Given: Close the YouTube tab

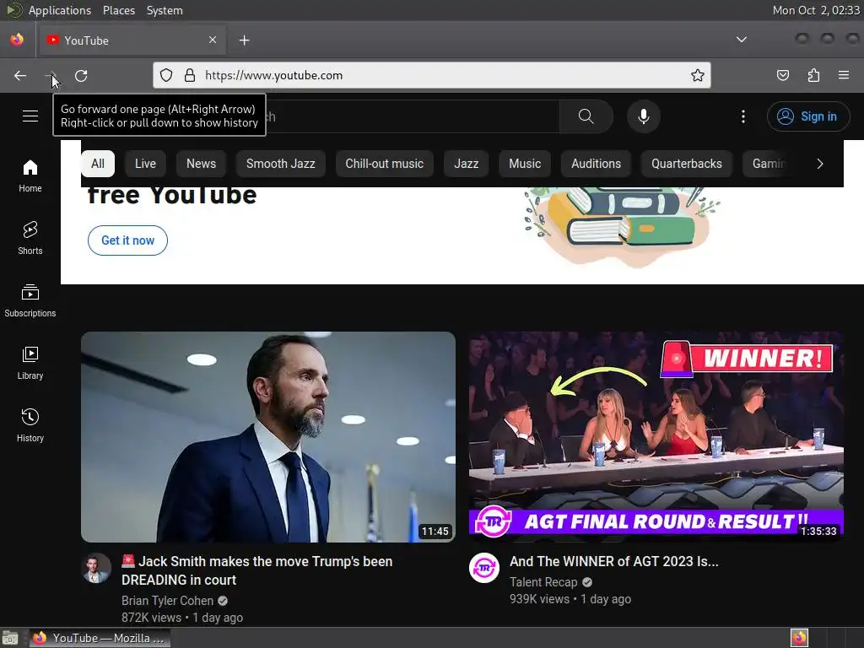Looking at the screenshot, I should click(213, 40).
